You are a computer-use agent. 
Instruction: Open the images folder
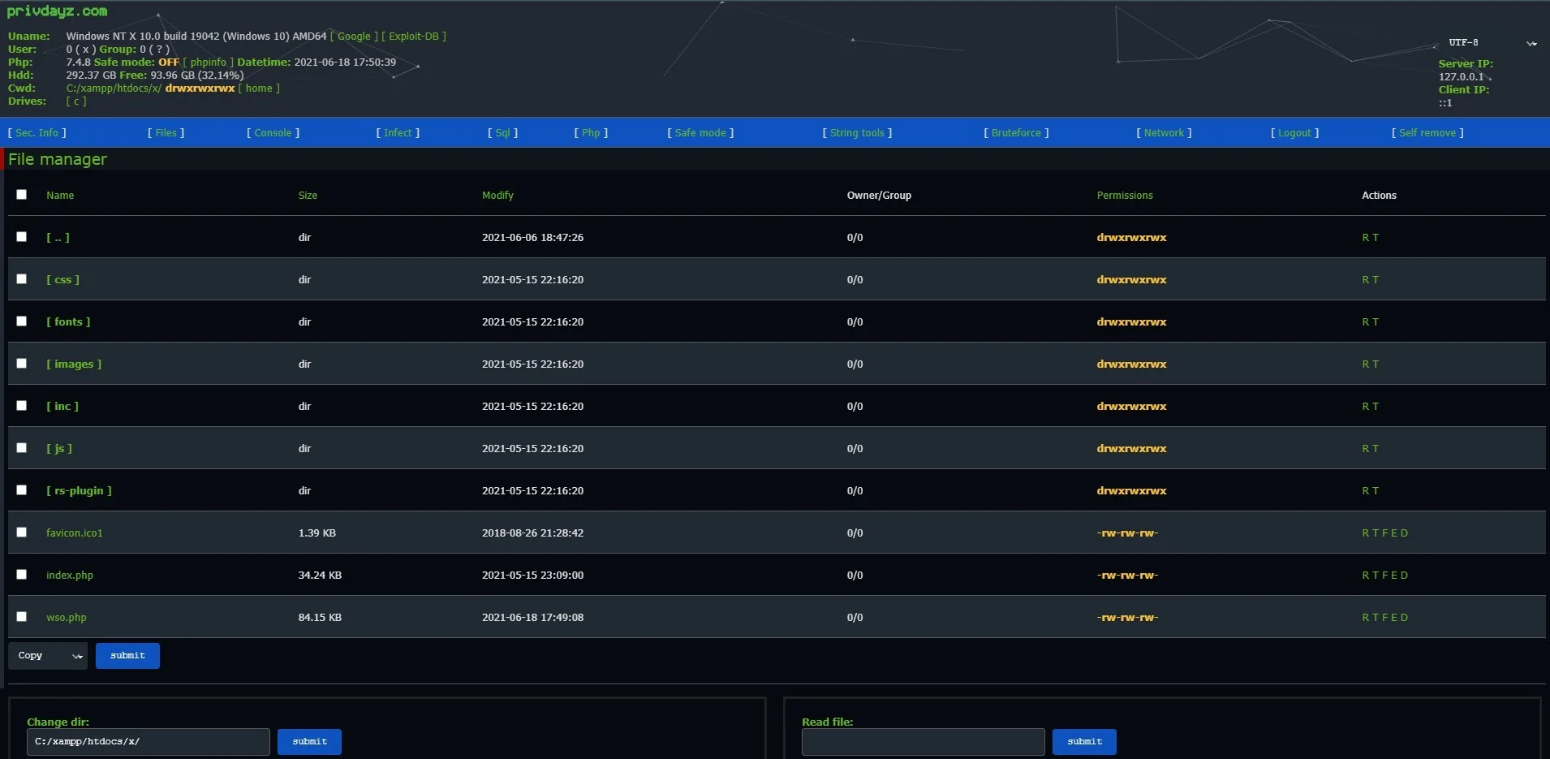coord(74,364)
